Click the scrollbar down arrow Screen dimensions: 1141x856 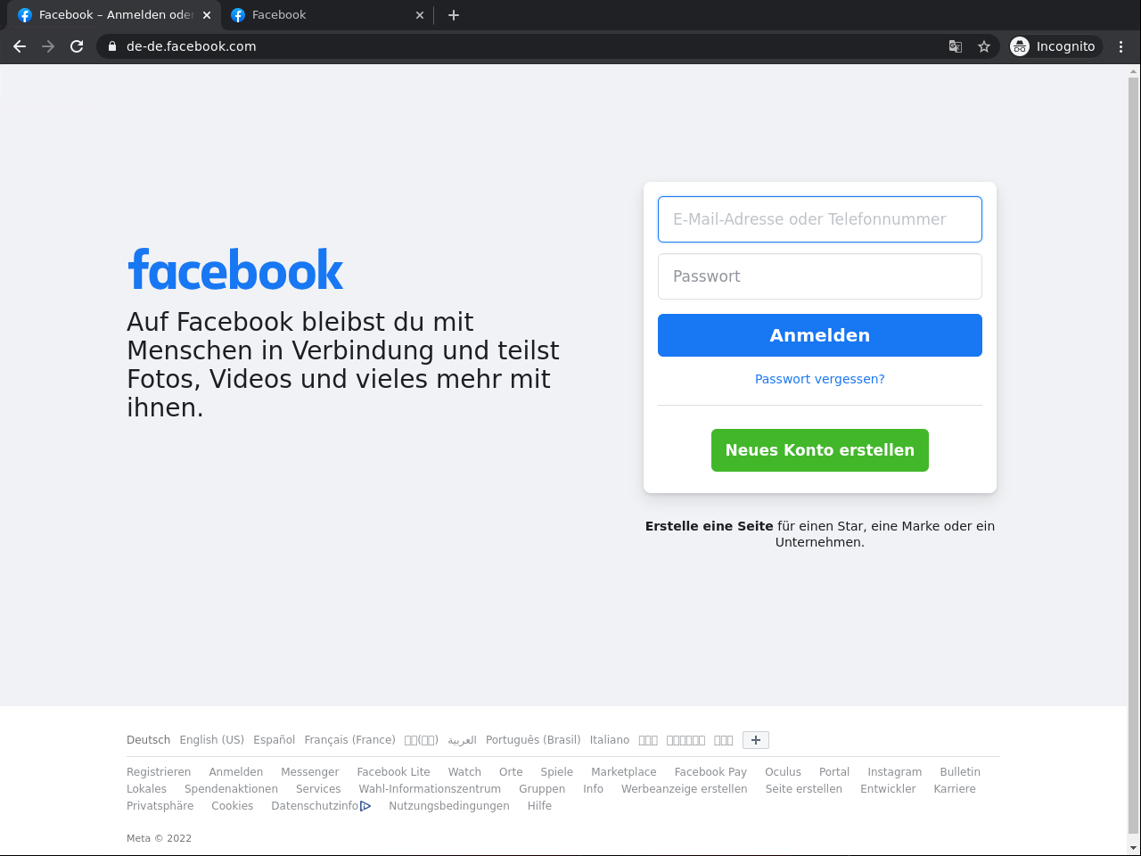(x=1134, y=848)
